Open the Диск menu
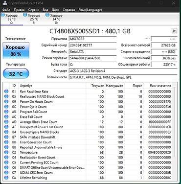 point(55,10)
